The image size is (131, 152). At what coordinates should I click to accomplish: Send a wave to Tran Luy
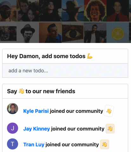(x=105, y=144)
